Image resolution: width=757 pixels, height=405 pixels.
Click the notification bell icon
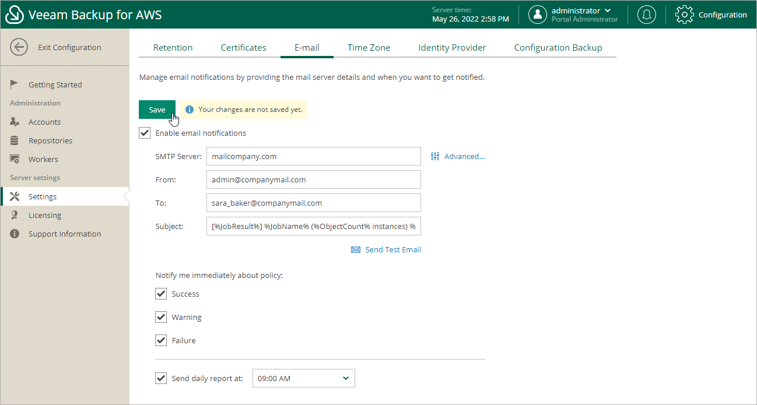(x=646, y=15)
